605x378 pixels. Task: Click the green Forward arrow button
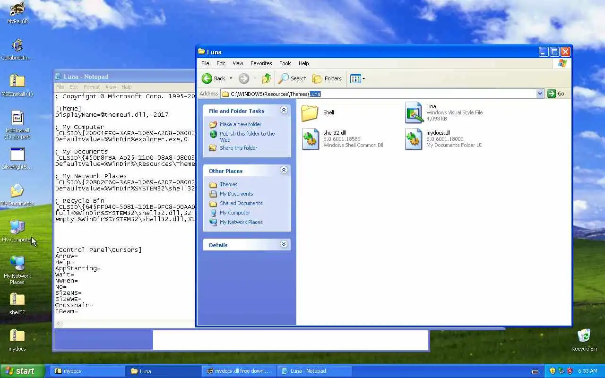[243, 78]
